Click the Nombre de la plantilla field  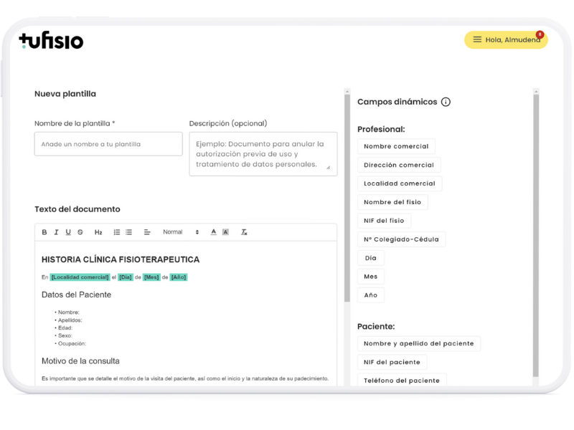tap(108, 144)
